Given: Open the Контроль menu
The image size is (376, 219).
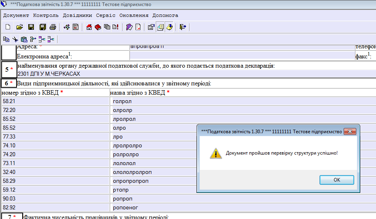Looking at the screenshot, I should 46,15.
